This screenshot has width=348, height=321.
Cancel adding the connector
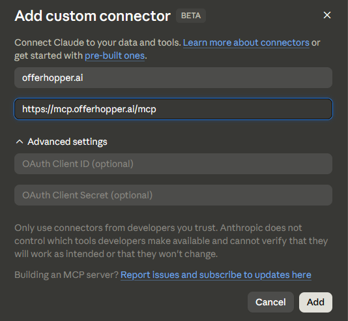tap(270, 302)
